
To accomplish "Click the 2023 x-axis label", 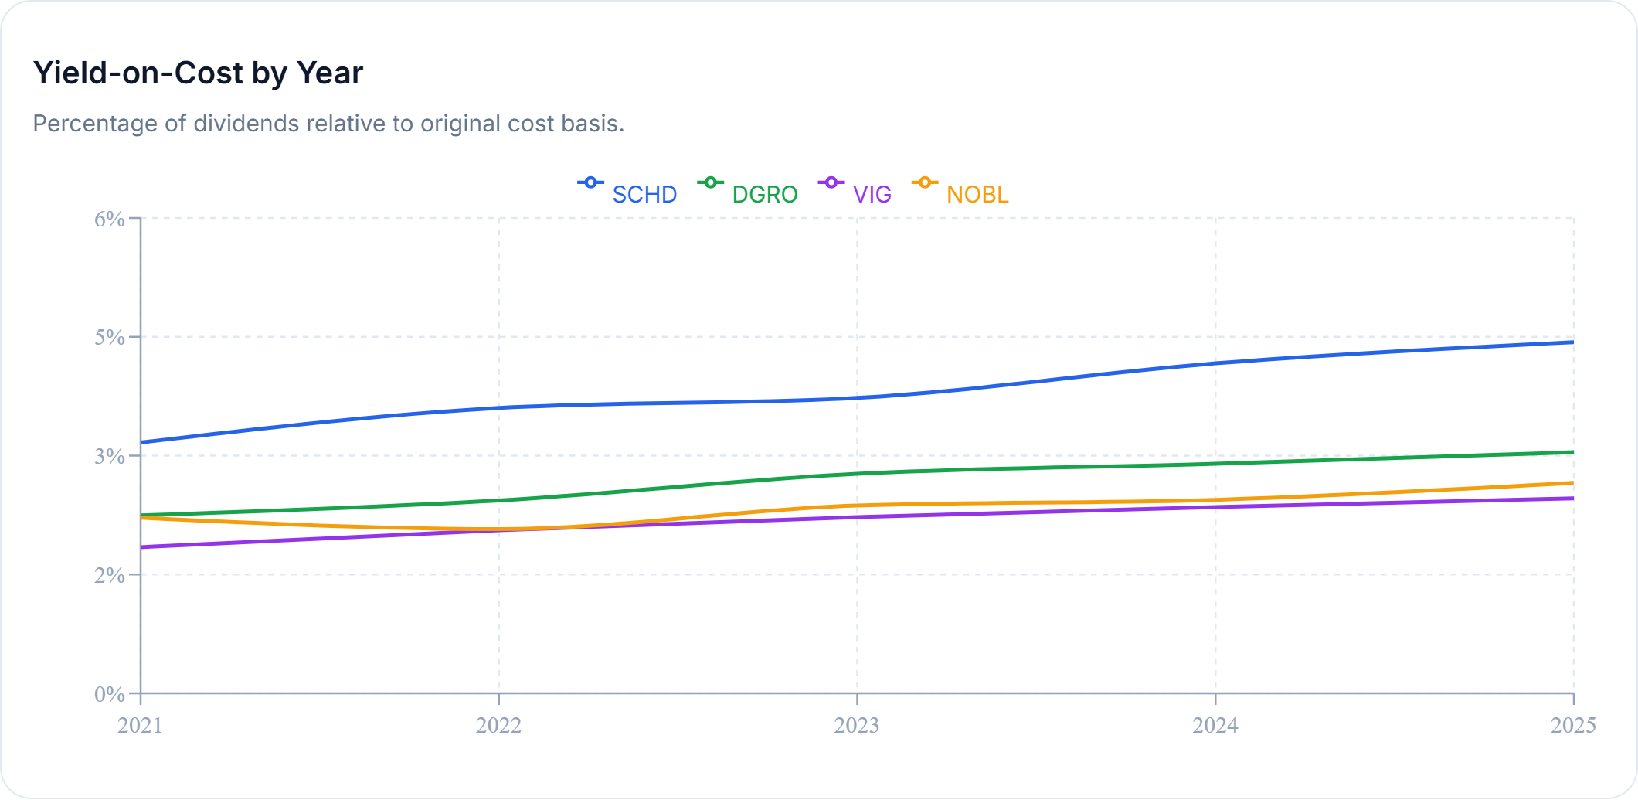I will pyautogui.click(x=857, y=726).
